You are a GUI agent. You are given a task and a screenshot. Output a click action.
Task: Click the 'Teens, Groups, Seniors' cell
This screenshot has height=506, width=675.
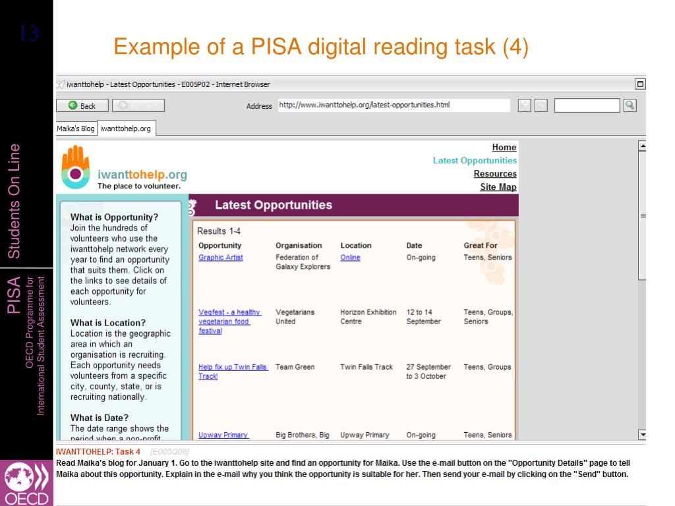pos(488,317)
